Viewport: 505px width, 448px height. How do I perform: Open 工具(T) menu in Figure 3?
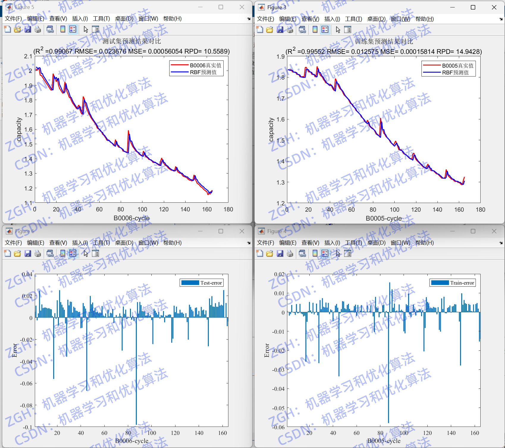tap(354, 19)
